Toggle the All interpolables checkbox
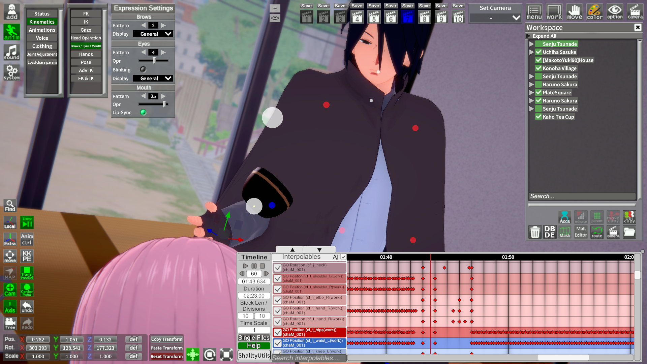This screenshot has width=647, height=364. click(343, 257)
